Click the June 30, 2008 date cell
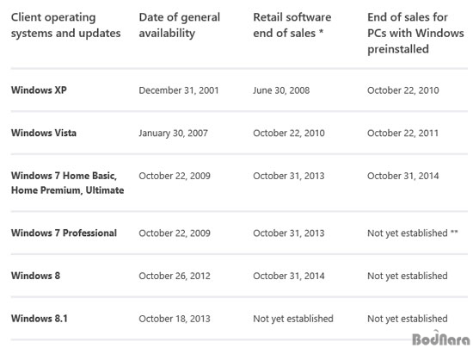The height and width of the screenshot is (348, 473). 281,90
